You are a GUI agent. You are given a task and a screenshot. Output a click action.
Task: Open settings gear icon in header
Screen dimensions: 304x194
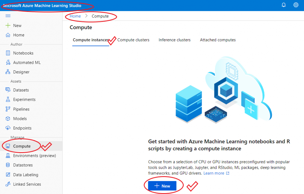pyautogui.click(x=296, y=5)
